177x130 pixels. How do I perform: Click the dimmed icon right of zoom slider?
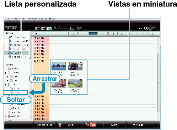click(x=79, y=29)
